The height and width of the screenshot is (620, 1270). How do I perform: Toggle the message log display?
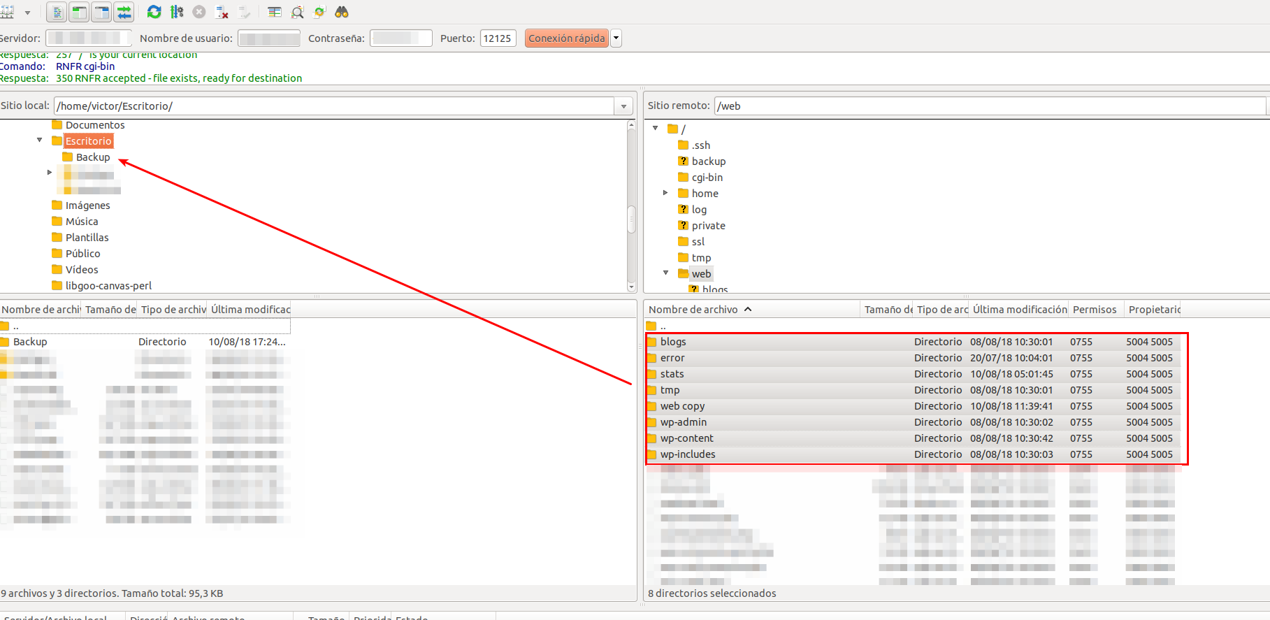[x=57, y=12]
